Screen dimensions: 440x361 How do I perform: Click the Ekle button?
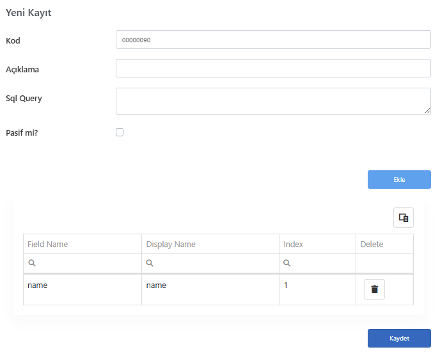(x=399, y=179)
